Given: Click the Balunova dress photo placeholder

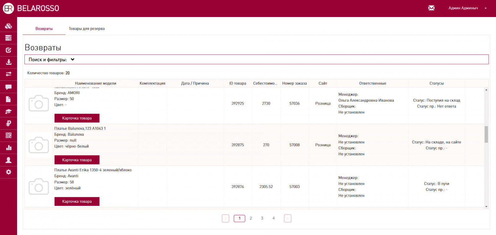Looking at the screenshot, I should (39, 145).
